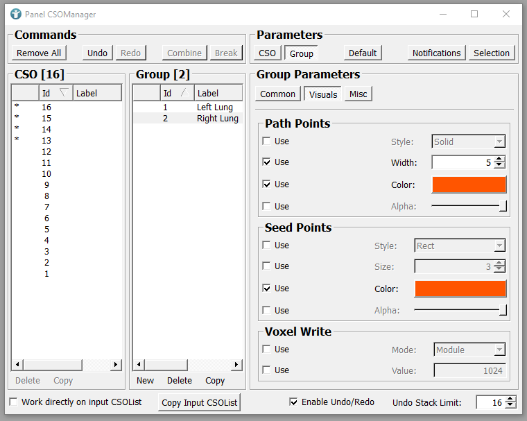Toggle Enable Undo/Redo checkbox
The image size is (527, 421).
294,402
